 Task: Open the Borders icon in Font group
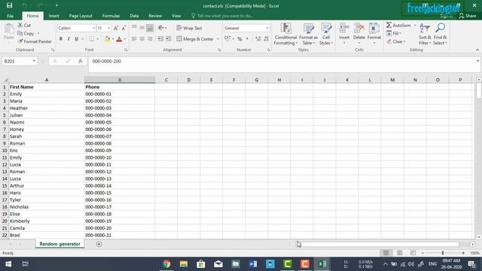click(x=92, y=39)
